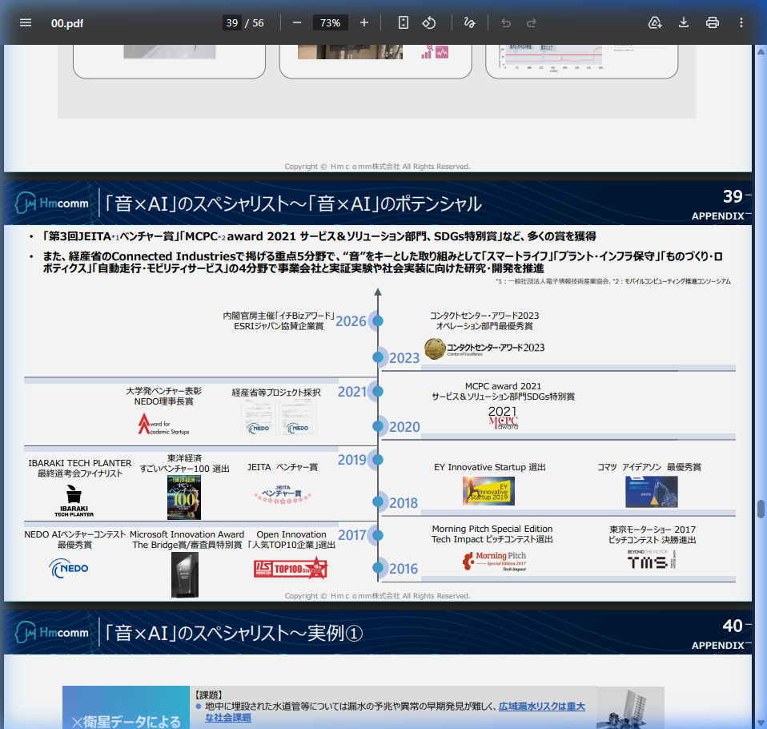Click the vertical scrollbar thumb

[x=761, y=509]
